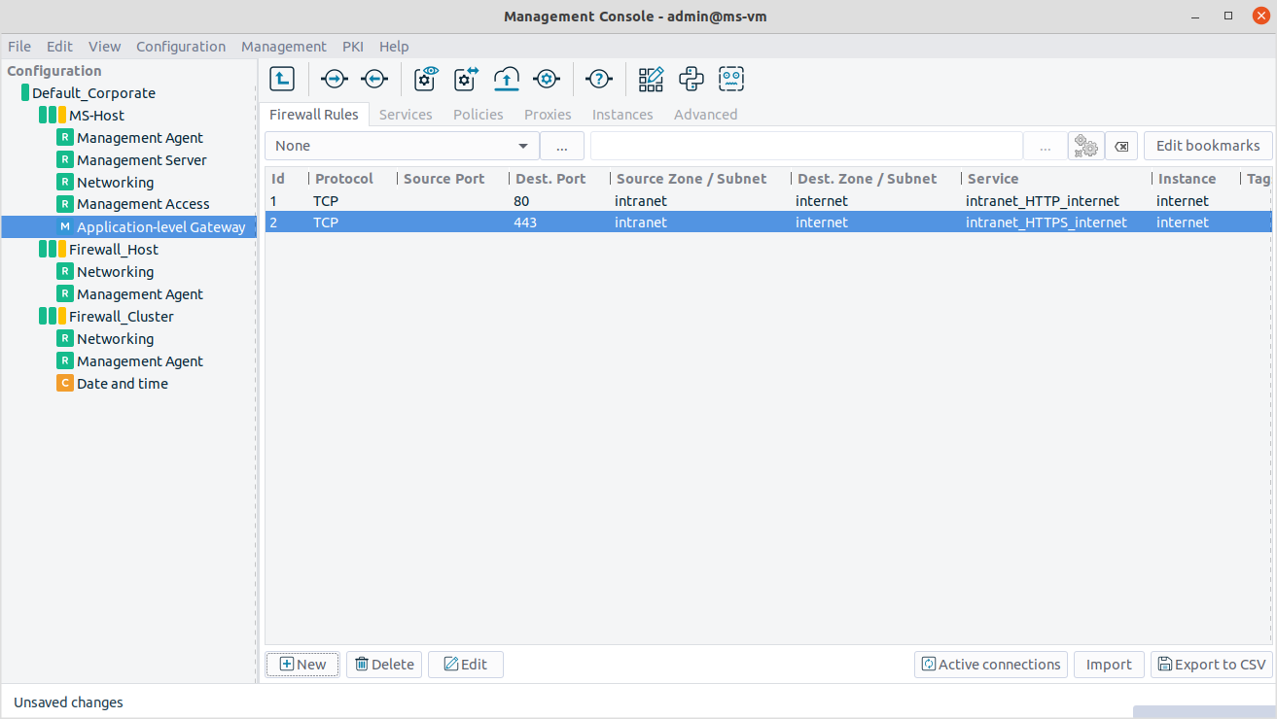
Task: Click the grid with pencil toolbar icon
Action: [x=651, y=79]
